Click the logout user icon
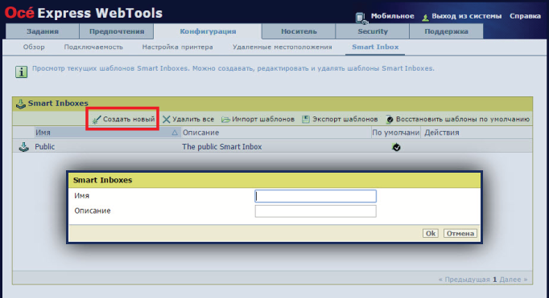Viewport: 549px width, 298px height. pyautogui.click(x=425, y=18)
